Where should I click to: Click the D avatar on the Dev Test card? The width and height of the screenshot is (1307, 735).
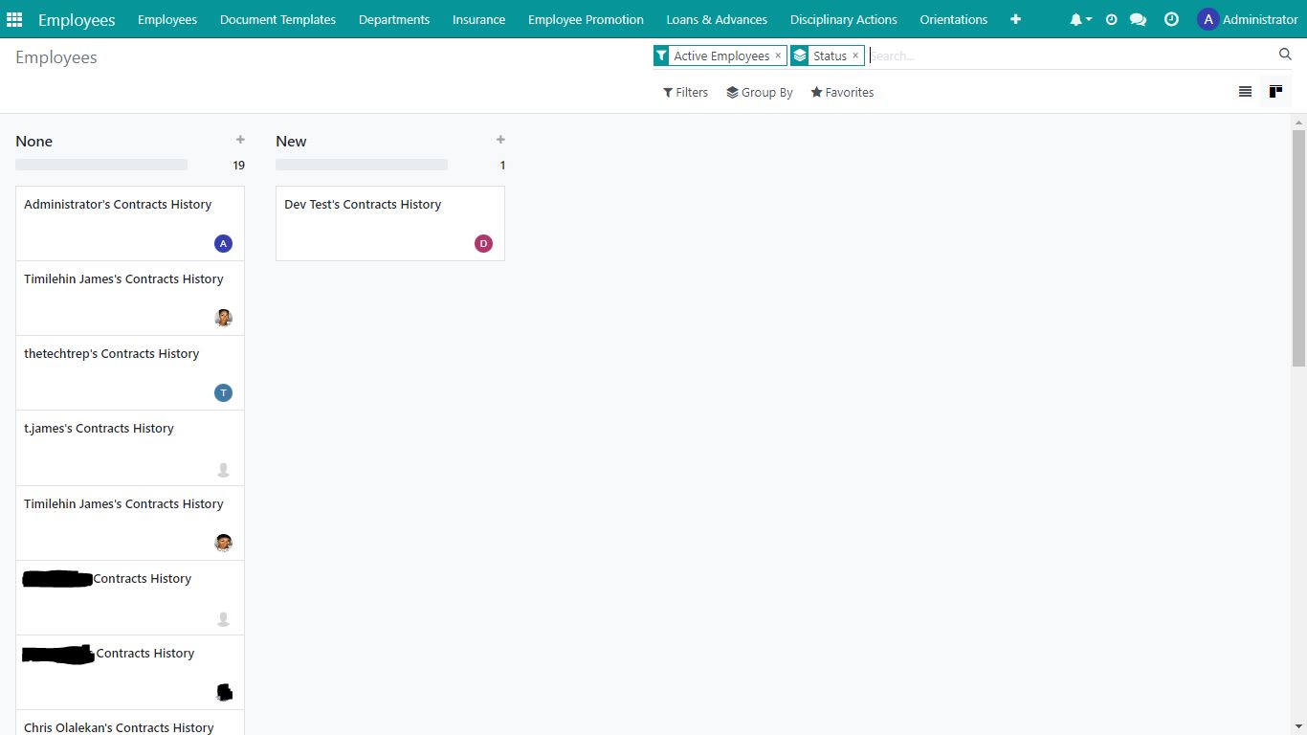coord(483,243)
